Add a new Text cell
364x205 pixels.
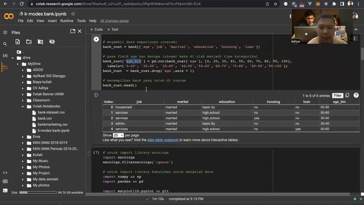click(x=113, y=30)
